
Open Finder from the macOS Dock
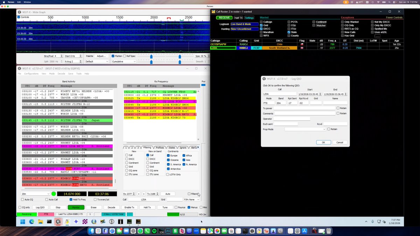click(x=91, y=231)
